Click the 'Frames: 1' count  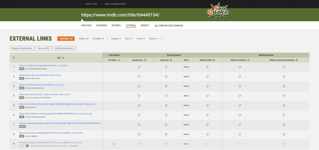click(x=153, y=39)
